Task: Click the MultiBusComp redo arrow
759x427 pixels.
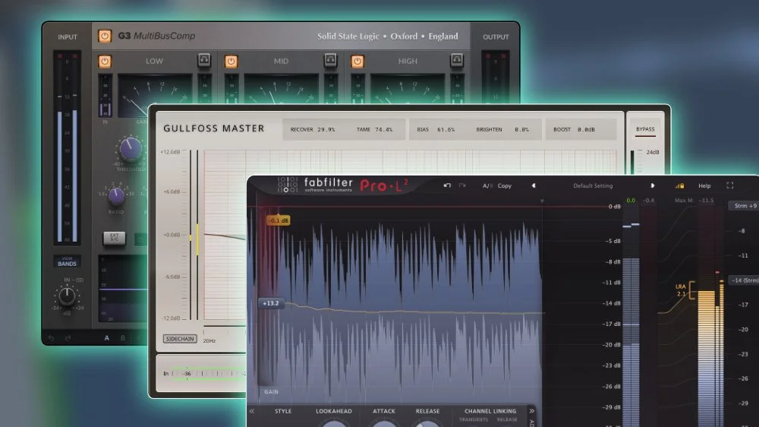Action: click(x=68, y=338)
